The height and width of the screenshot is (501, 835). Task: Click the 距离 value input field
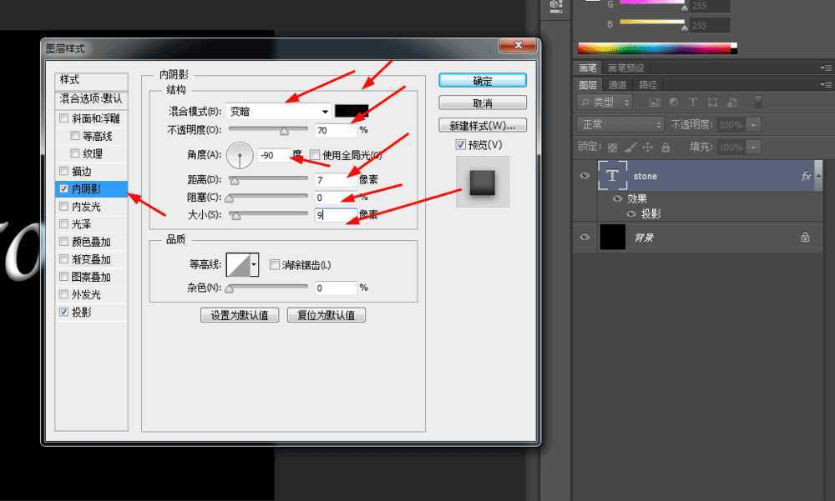tap(334, 178)
